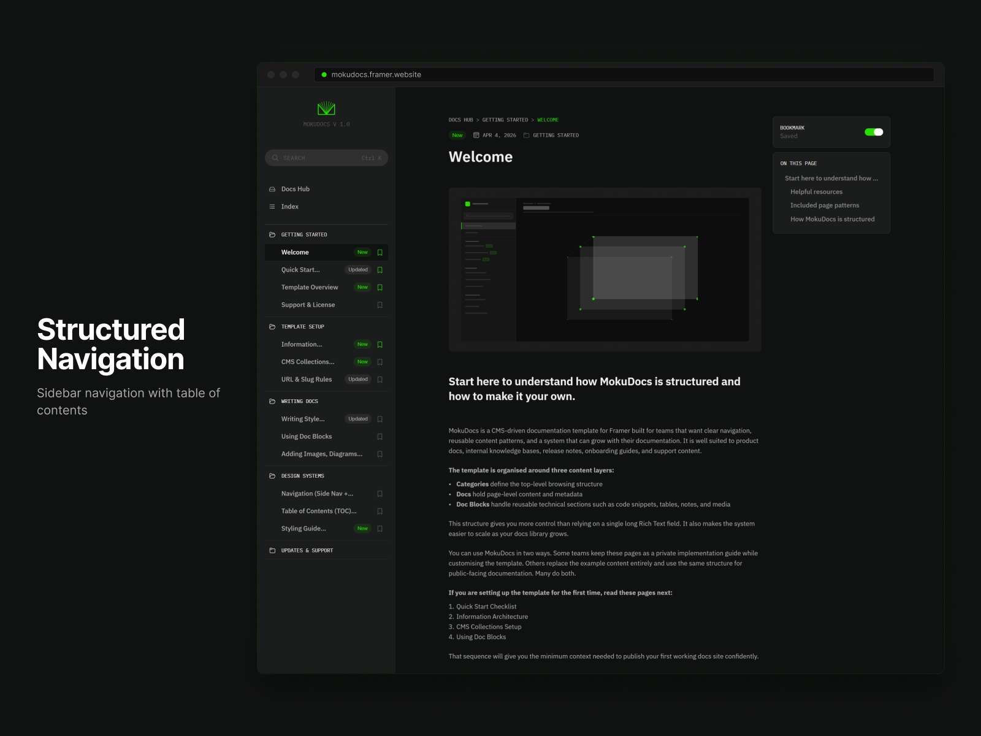
Task: Open the Using Doc Blocks sidebar page
Action: click(326, 437)
